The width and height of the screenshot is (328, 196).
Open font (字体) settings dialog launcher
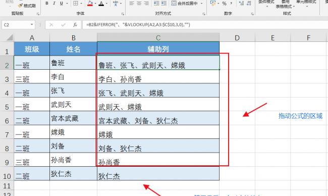[x=123, y=14]
